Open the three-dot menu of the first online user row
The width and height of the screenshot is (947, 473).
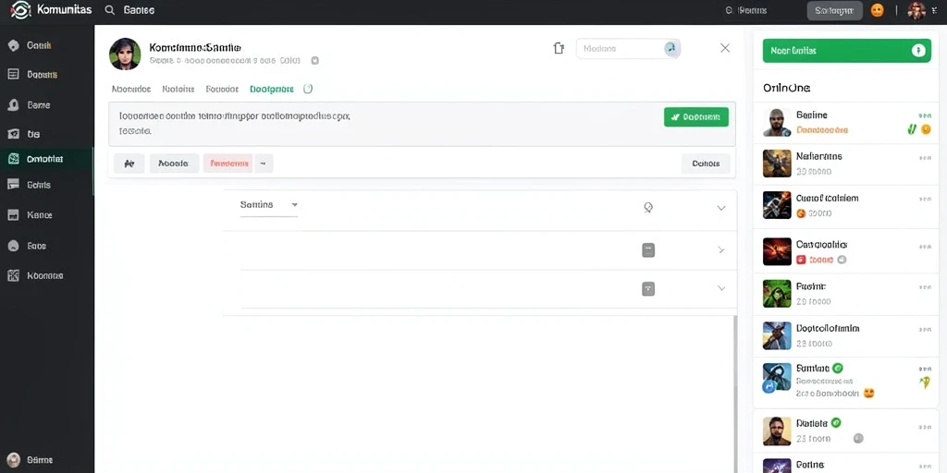pyautogui.click(x=924, y=115)
